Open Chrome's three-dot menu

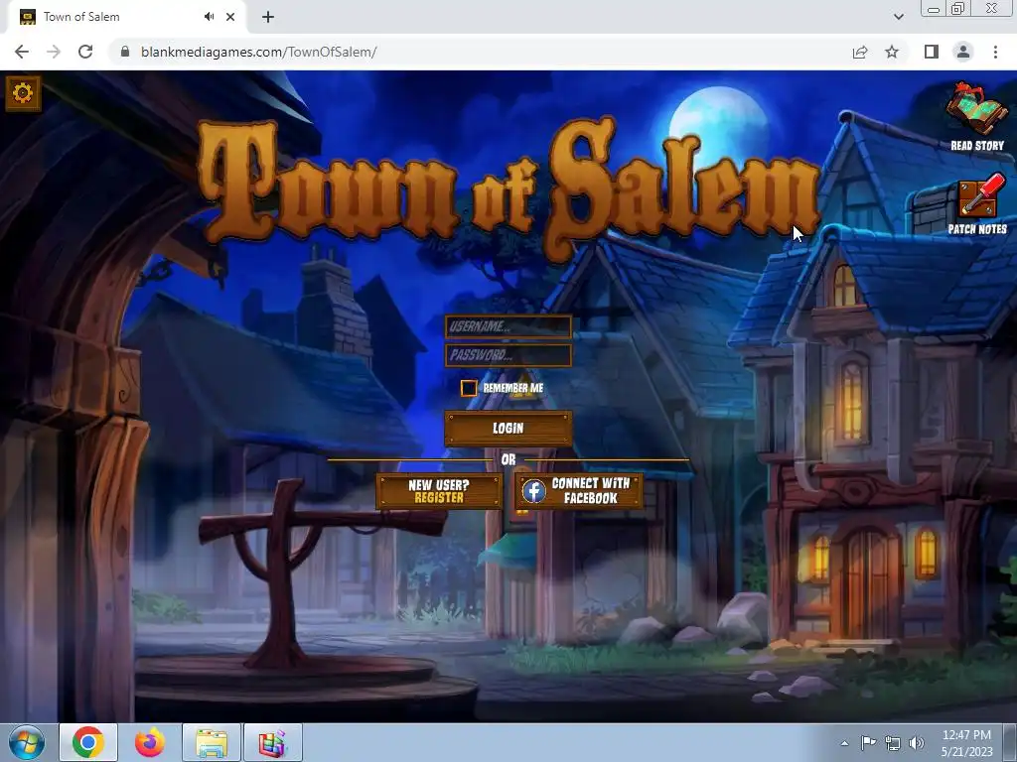pyautogui.click(x=995, y=52)
